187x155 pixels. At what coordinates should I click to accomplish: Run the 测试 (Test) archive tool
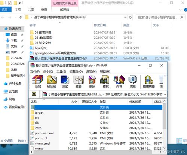(x=65, y=82)
